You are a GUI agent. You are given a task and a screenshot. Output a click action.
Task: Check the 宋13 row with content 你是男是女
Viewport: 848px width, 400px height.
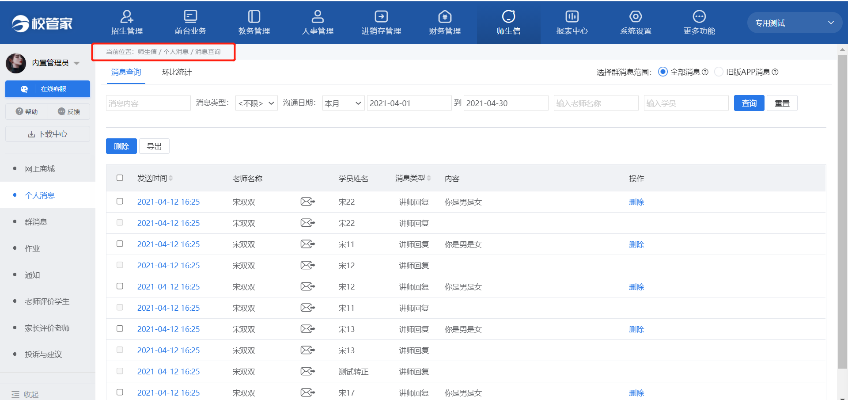click(x=120, y=328)
